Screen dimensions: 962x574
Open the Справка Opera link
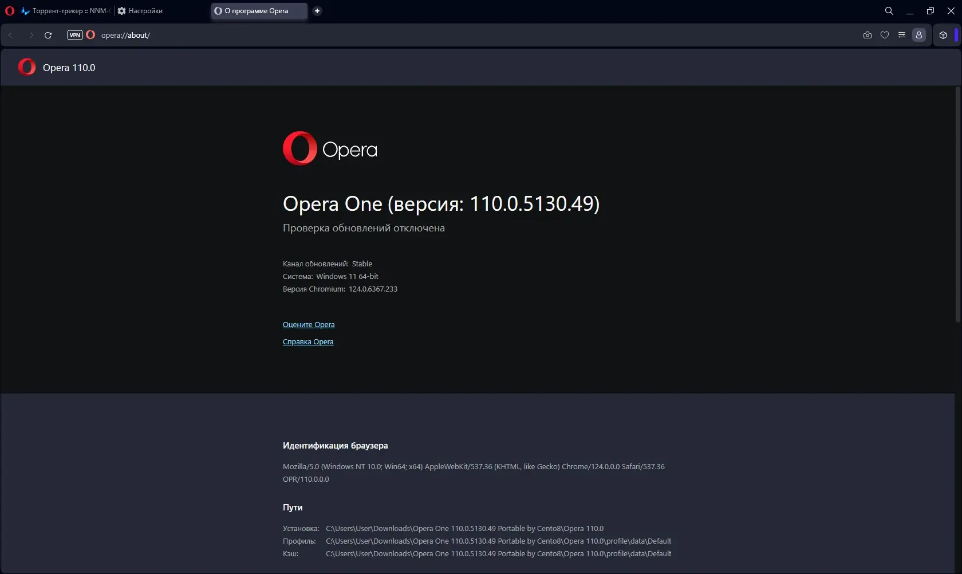point(308,341)
